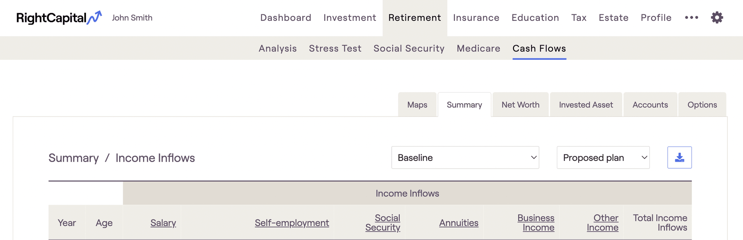Navigate to the Tax section
Image resolution: width=743 pixels, height=240 pixels.
click(x=579, y=18)
